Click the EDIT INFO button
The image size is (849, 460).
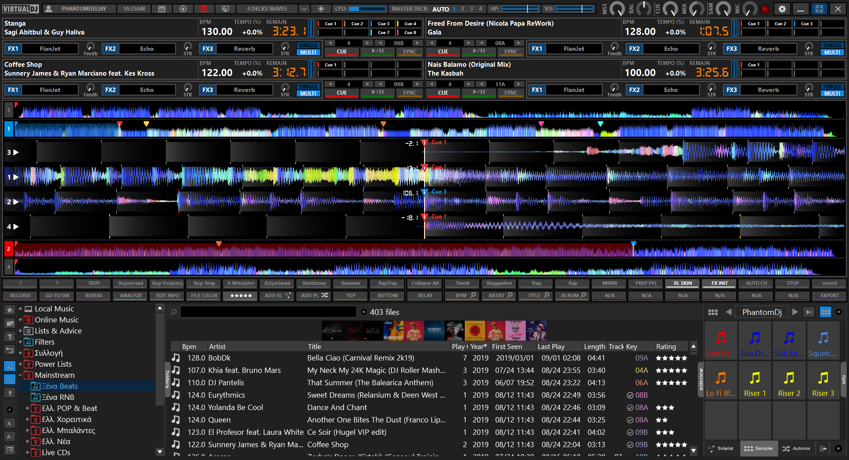168,295
